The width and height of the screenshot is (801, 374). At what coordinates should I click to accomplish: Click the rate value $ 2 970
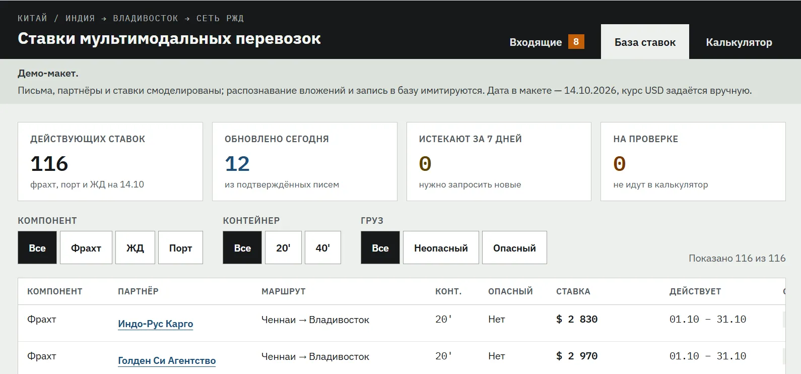point(577,356)
